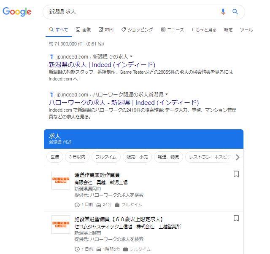The width and height of the screenshot is (270, 254).
Task: Open the ニュース news tab
Action: click(173, 30)
